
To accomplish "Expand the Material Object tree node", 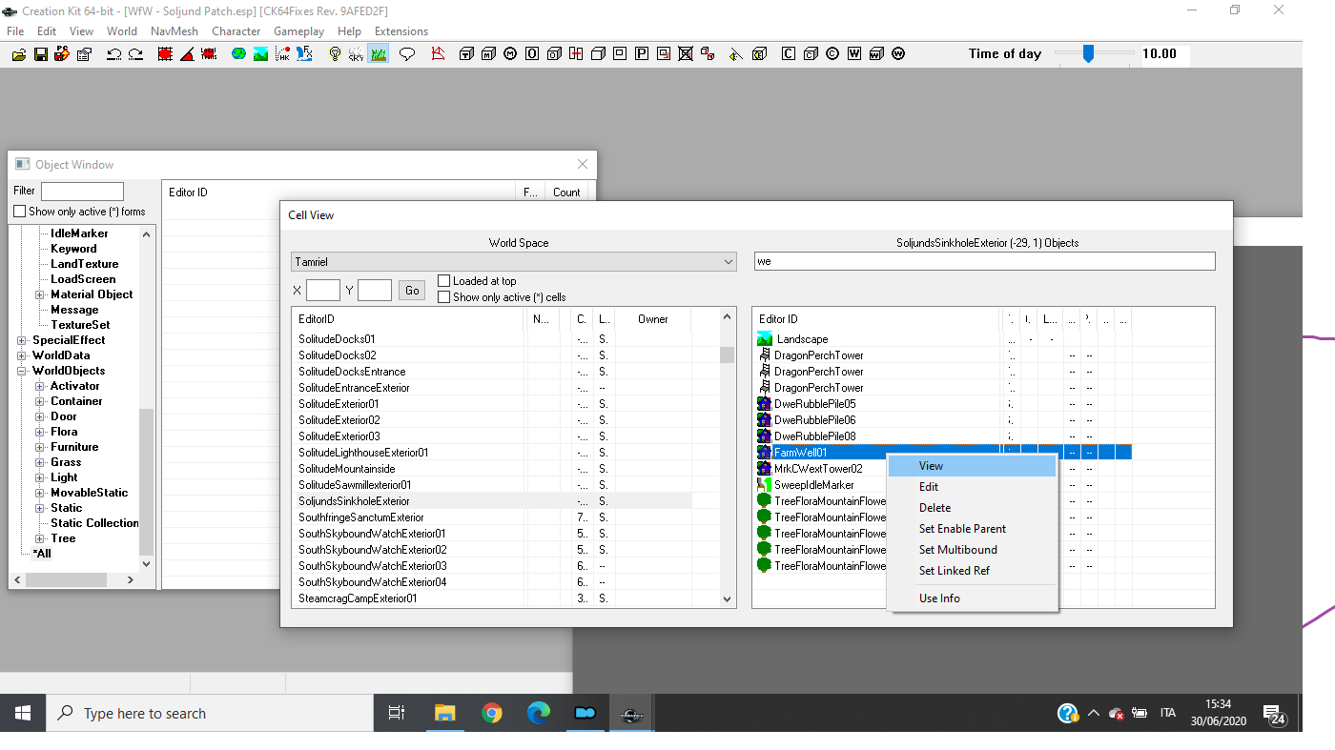I will [40, 294].
